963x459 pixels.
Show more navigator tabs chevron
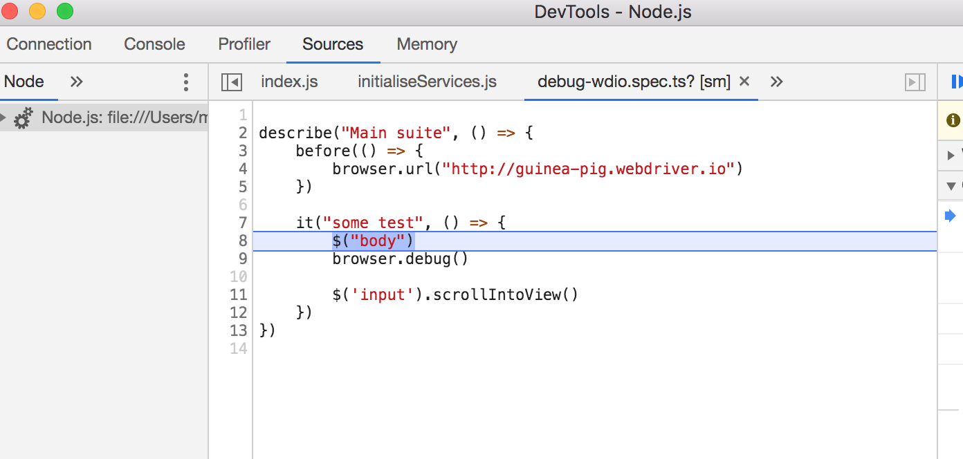pyautogui.click(x=77, y=82)
